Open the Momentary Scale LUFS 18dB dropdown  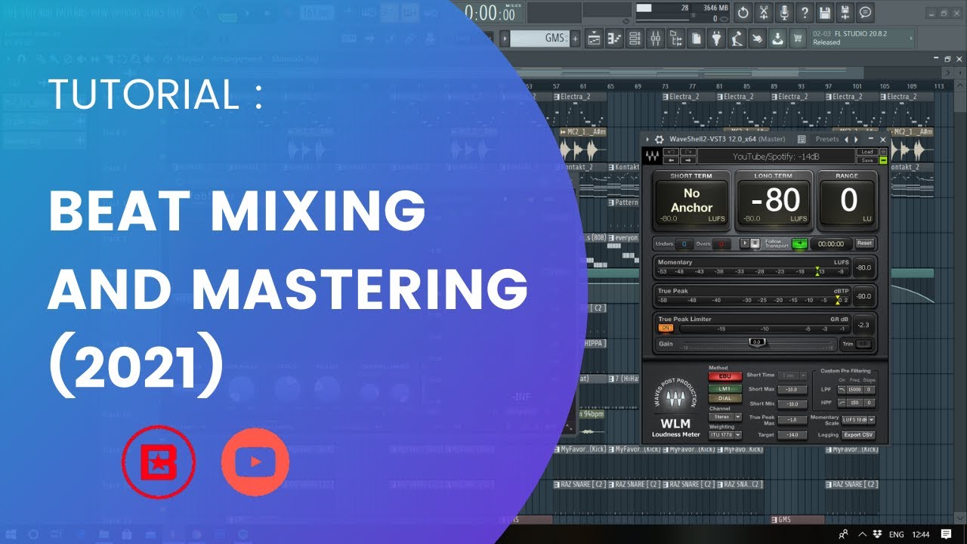[x=857, y=420]
